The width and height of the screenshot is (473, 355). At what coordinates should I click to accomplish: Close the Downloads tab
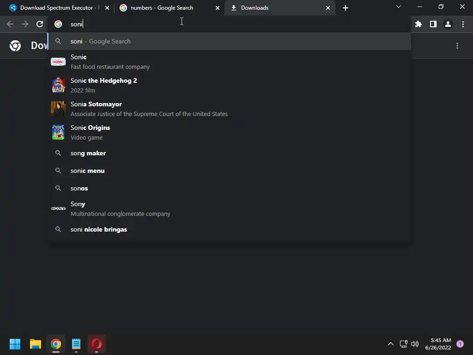pyautogui.click(x=327, y=8)
